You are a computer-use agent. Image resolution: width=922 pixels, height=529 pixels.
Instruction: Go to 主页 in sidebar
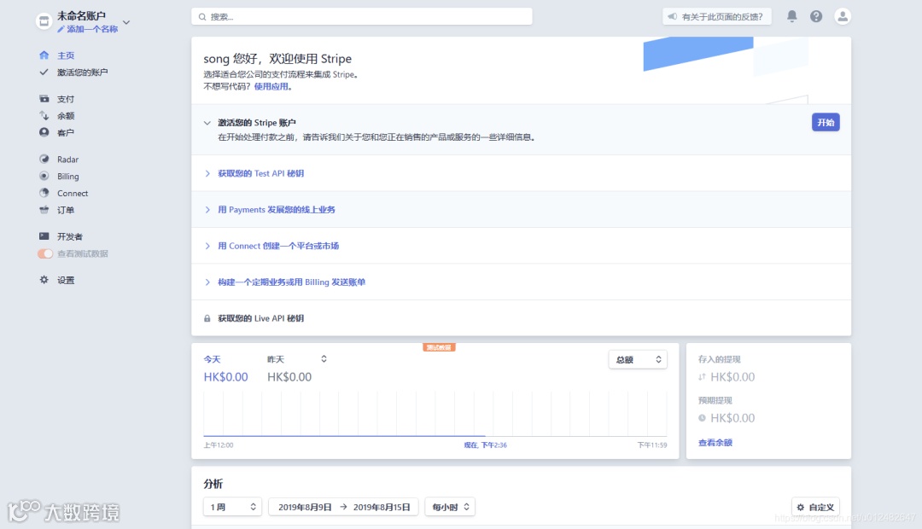coord(65,55)
